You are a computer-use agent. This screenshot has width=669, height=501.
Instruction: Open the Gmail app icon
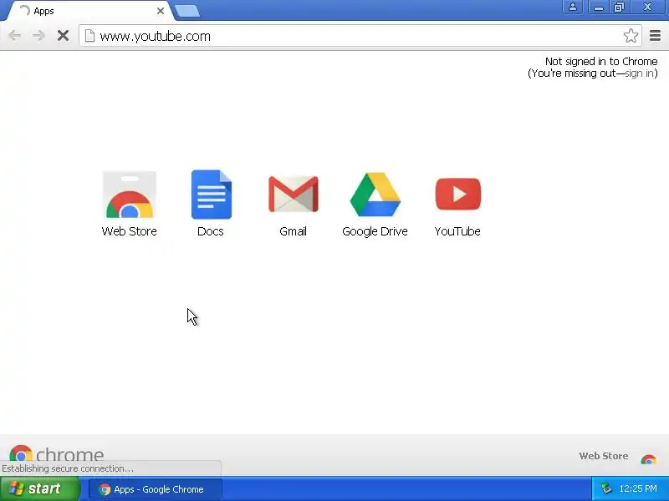coord(294,195)
